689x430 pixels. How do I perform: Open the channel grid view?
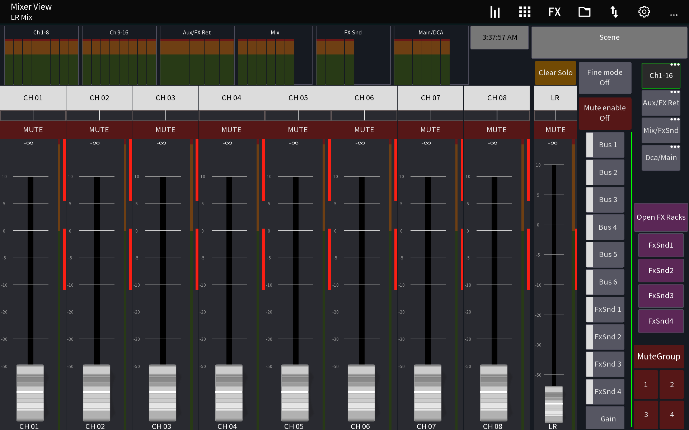tap(524, 11)
